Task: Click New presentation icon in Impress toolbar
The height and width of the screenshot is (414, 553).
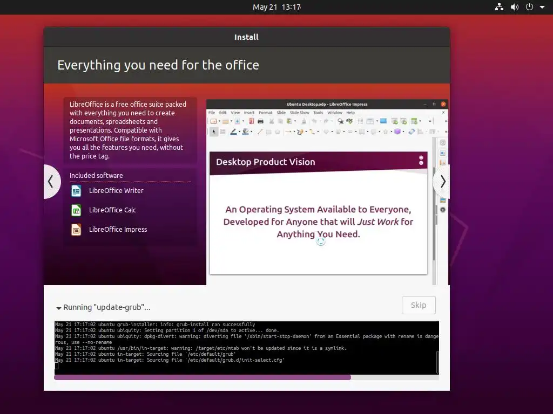Action: point(213,121)
